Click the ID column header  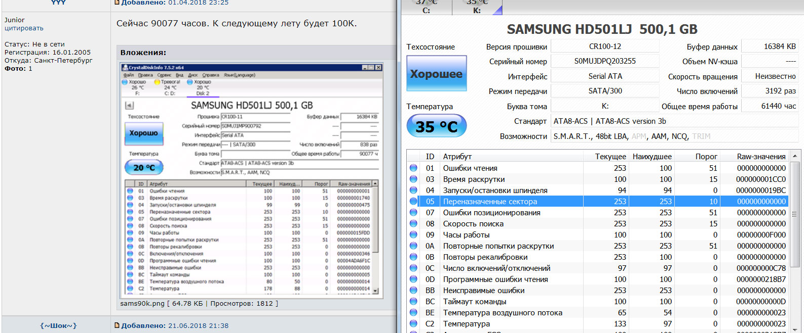coord(430,157)
